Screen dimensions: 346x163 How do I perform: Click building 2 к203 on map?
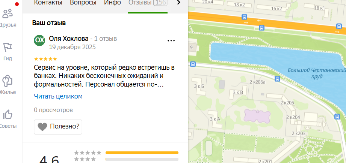point(299,133)
